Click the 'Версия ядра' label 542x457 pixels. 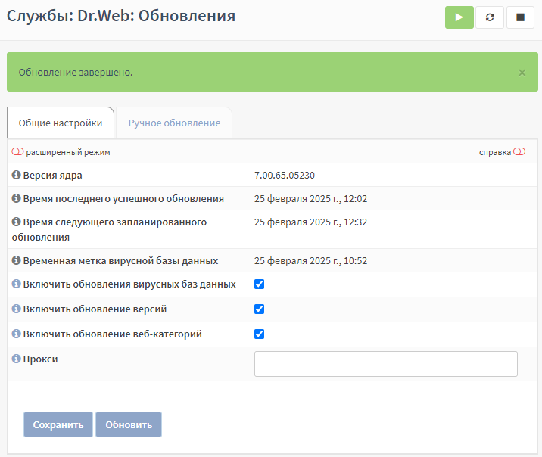tap(52, 176)
